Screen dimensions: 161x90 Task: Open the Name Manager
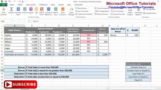click(71, 11)
